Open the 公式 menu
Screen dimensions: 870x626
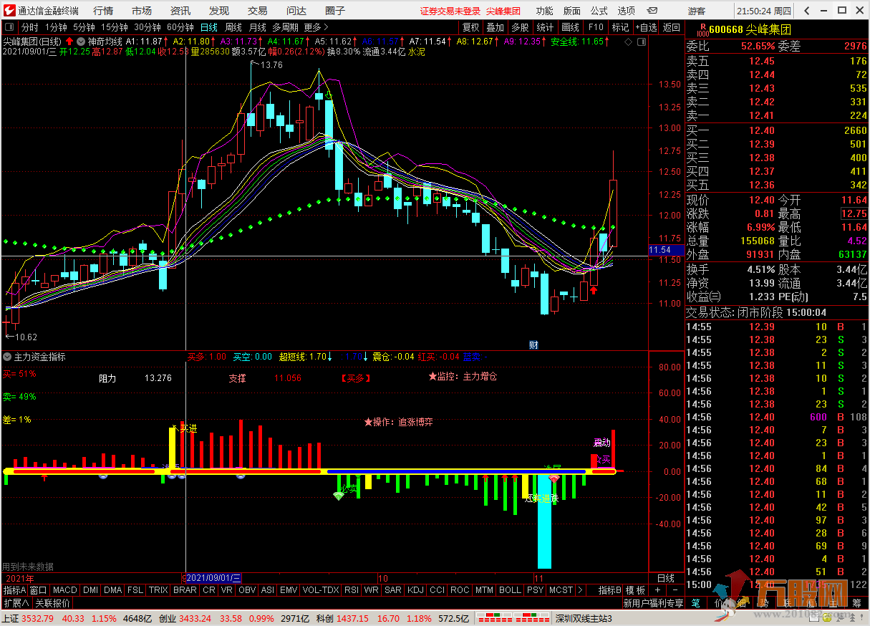tap(599, 11)
